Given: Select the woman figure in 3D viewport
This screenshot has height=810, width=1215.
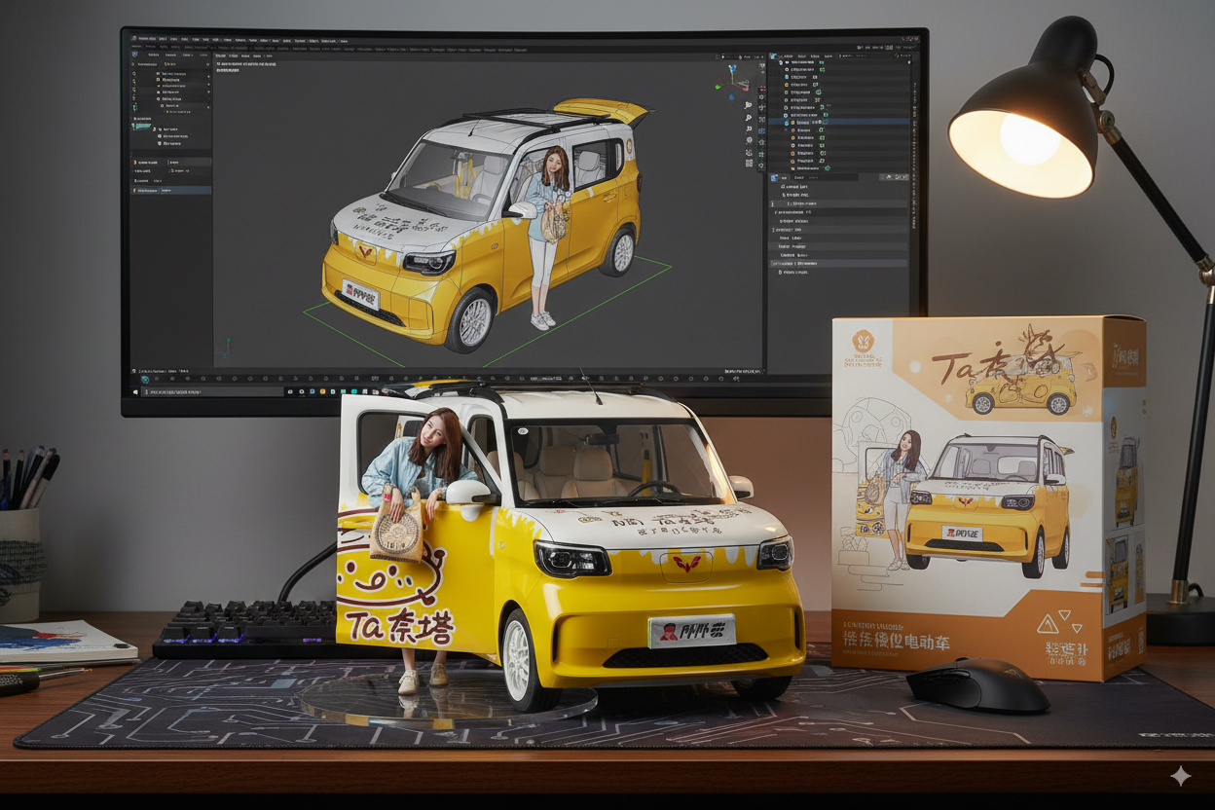Looking at the screenshot, I should 550,237.
